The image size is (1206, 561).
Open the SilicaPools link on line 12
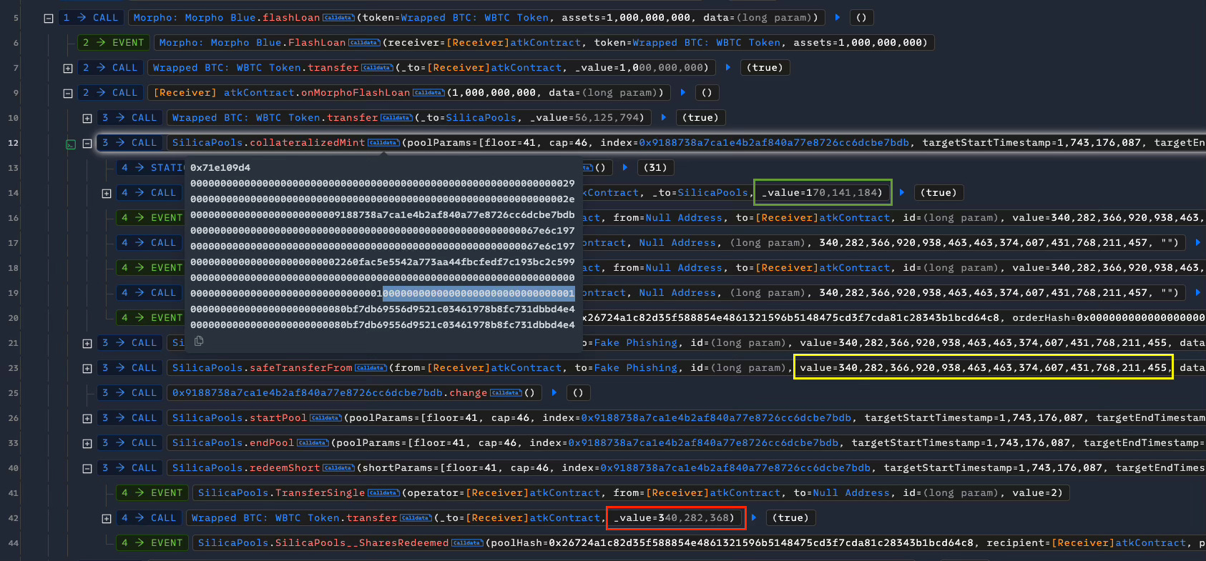pos(207,143)
